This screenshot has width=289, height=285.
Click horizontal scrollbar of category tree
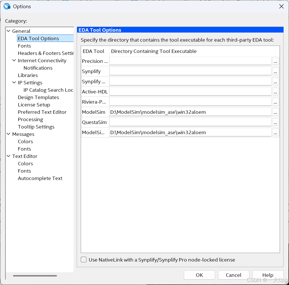(35, 276)
